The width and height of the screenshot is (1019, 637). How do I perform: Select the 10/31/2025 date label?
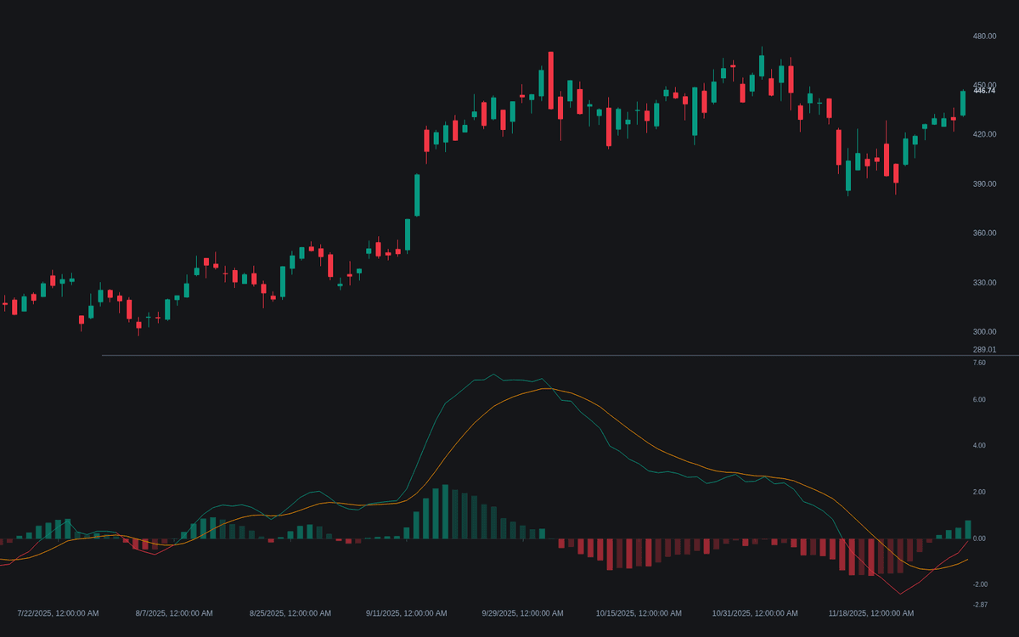[755, 613]
